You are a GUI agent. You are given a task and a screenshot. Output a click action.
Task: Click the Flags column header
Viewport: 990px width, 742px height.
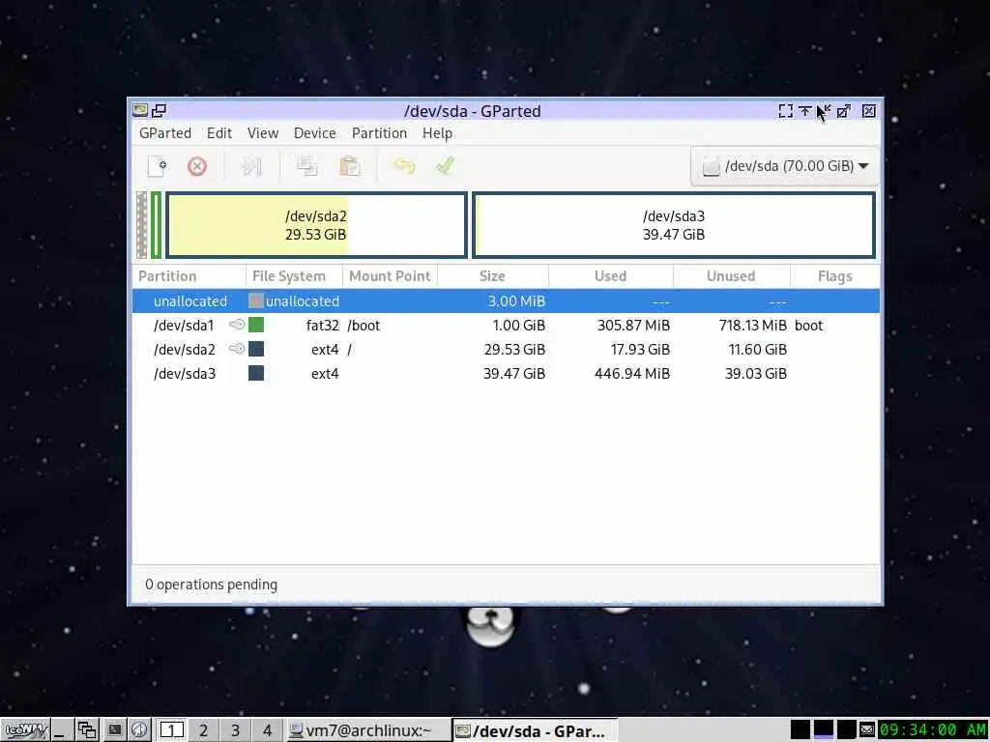(834, 276)
